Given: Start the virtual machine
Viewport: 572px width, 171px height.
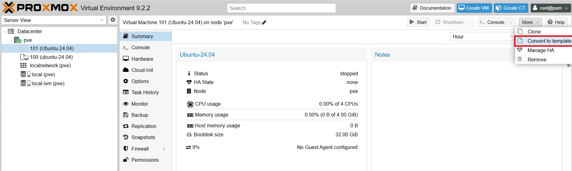Looking at the screenshot, I should [x=418, y=22].
